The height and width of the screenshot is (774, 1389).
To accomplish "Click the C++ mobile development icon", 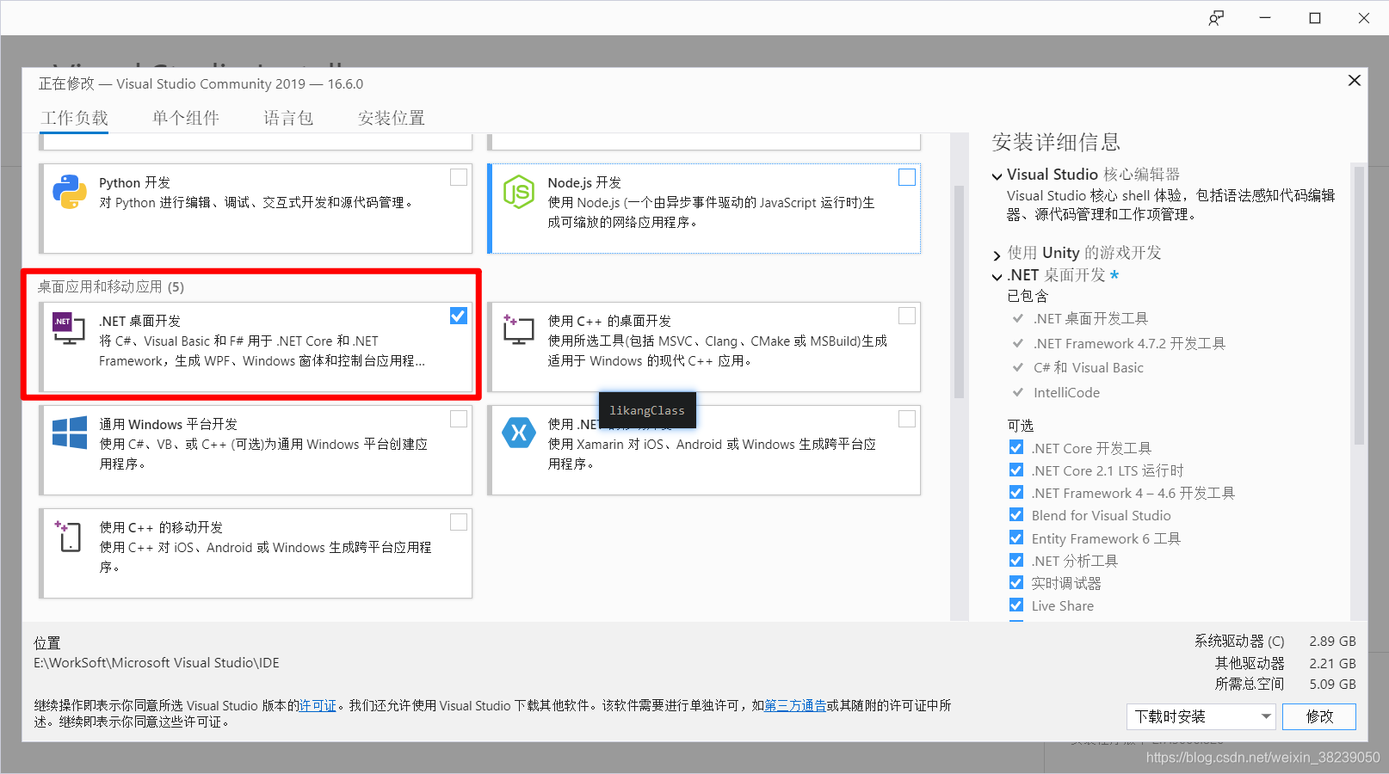I will pyautogui.click(x=68, y=536).
